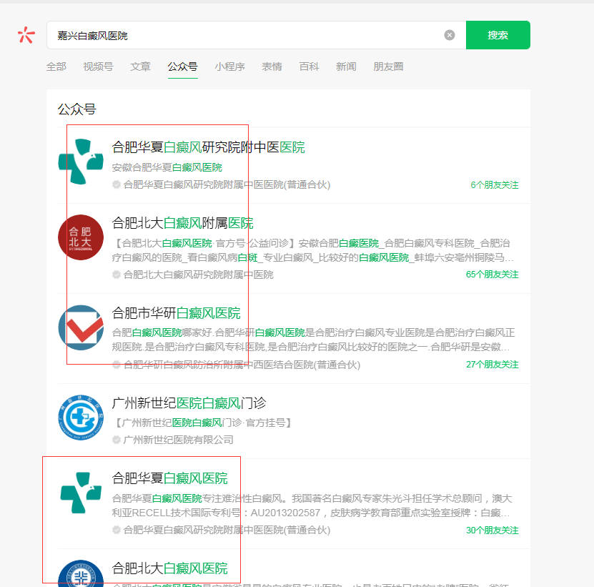Open the title 合肥华夏白癜风医院

[x=169, y=478]
